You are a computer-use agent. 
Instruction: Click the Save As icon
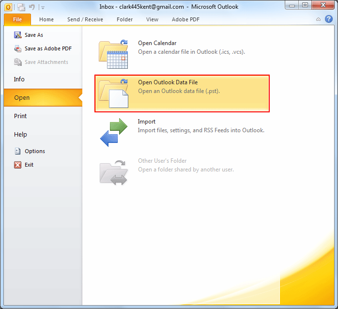tap(18, 35)
